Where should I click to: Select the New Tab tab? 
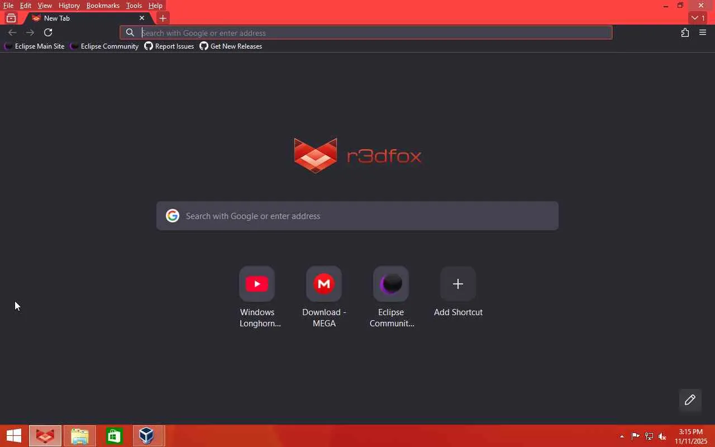pyautogui.click(x=87, y=18)
